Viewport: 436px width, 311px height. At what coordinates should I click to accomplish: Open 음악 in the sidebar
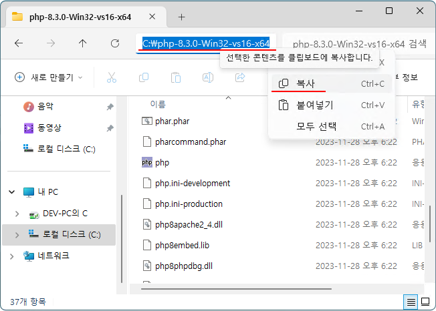(x=45, y=106)
